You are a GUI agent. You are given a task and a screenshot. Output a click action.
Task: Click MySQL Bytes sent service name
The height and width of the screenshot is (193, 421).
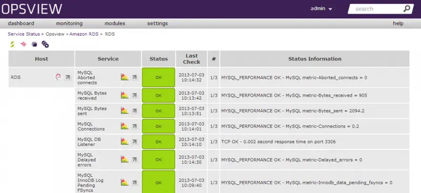[92, 111]
